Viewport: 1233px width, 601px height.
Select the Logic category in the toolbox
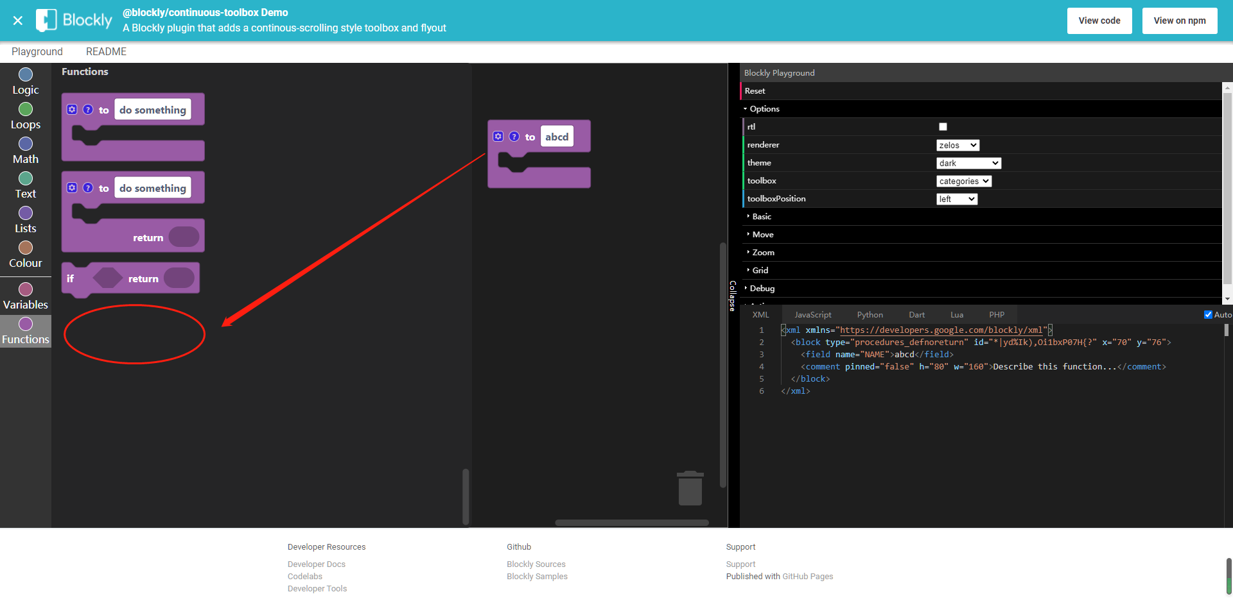click(25, 80)
